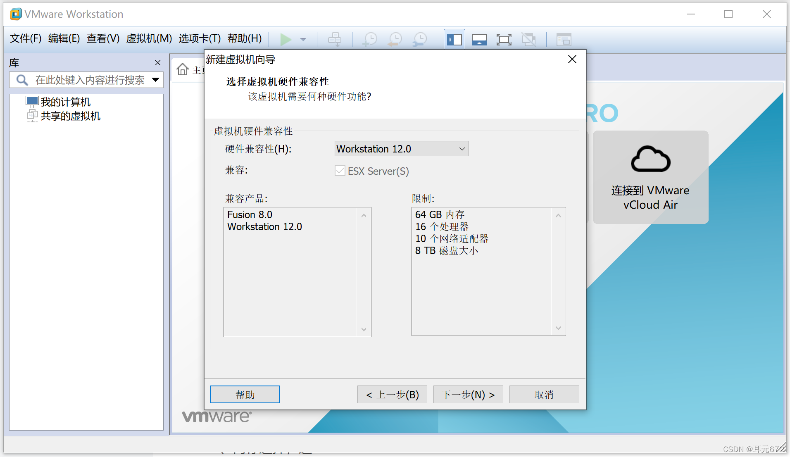Click the 连接到 VMware vCloud Air tile

click(650, 177)
